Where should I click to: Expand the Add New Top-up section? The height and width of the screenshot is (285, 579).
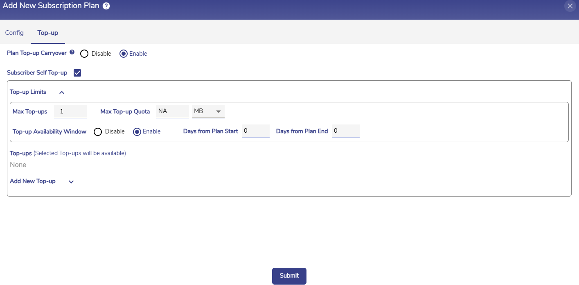point(71,182)
